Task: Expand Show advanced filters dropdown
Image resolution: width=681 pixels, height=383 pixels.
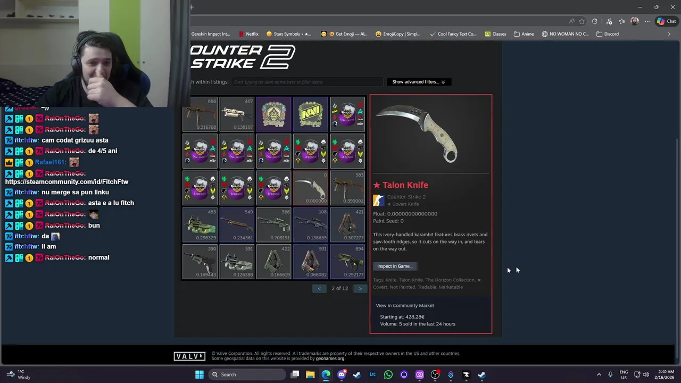Action: click(x=419, y=82)
